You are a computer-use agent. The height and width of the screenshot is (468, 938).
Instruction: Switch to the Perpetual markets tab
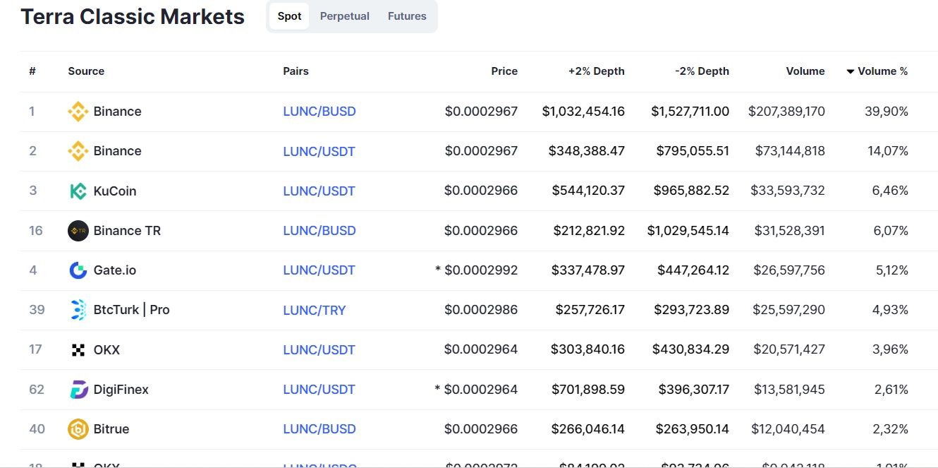click(345, 16)
